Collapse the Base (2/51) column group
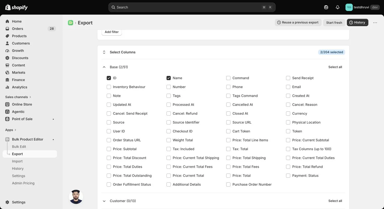The width and height of the screenshot is (384, 209). [x=104, y=67]
